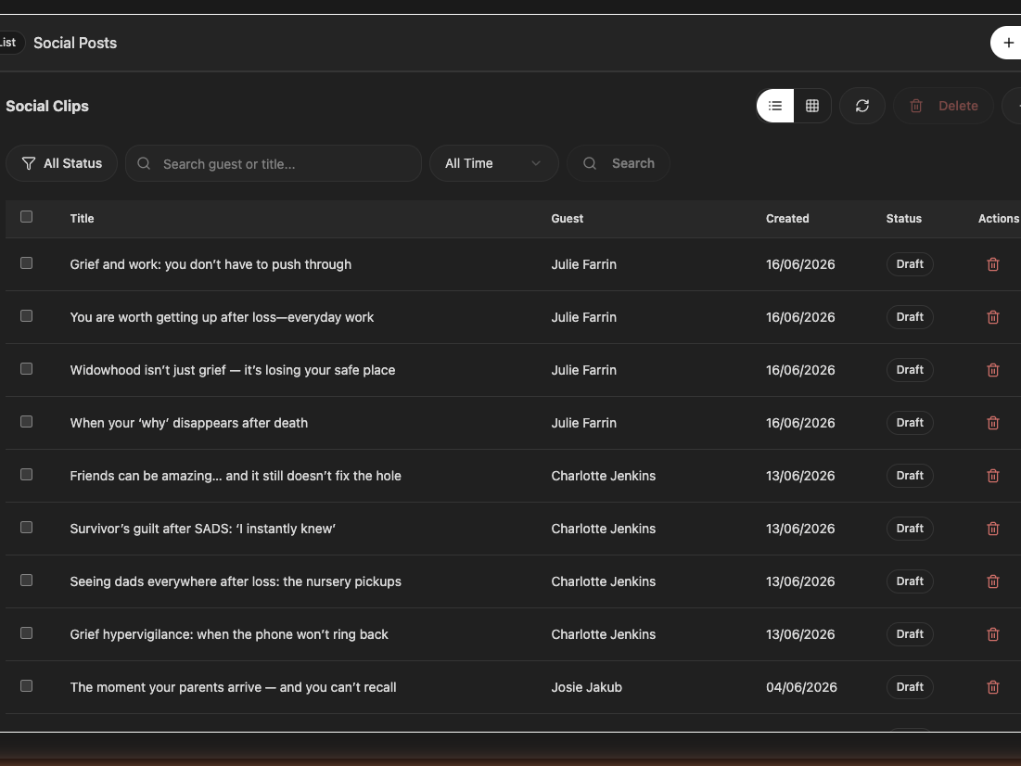Viewport: 1021px width, 766px height.
Task: Click the Search button
Action: coord(619,163)
